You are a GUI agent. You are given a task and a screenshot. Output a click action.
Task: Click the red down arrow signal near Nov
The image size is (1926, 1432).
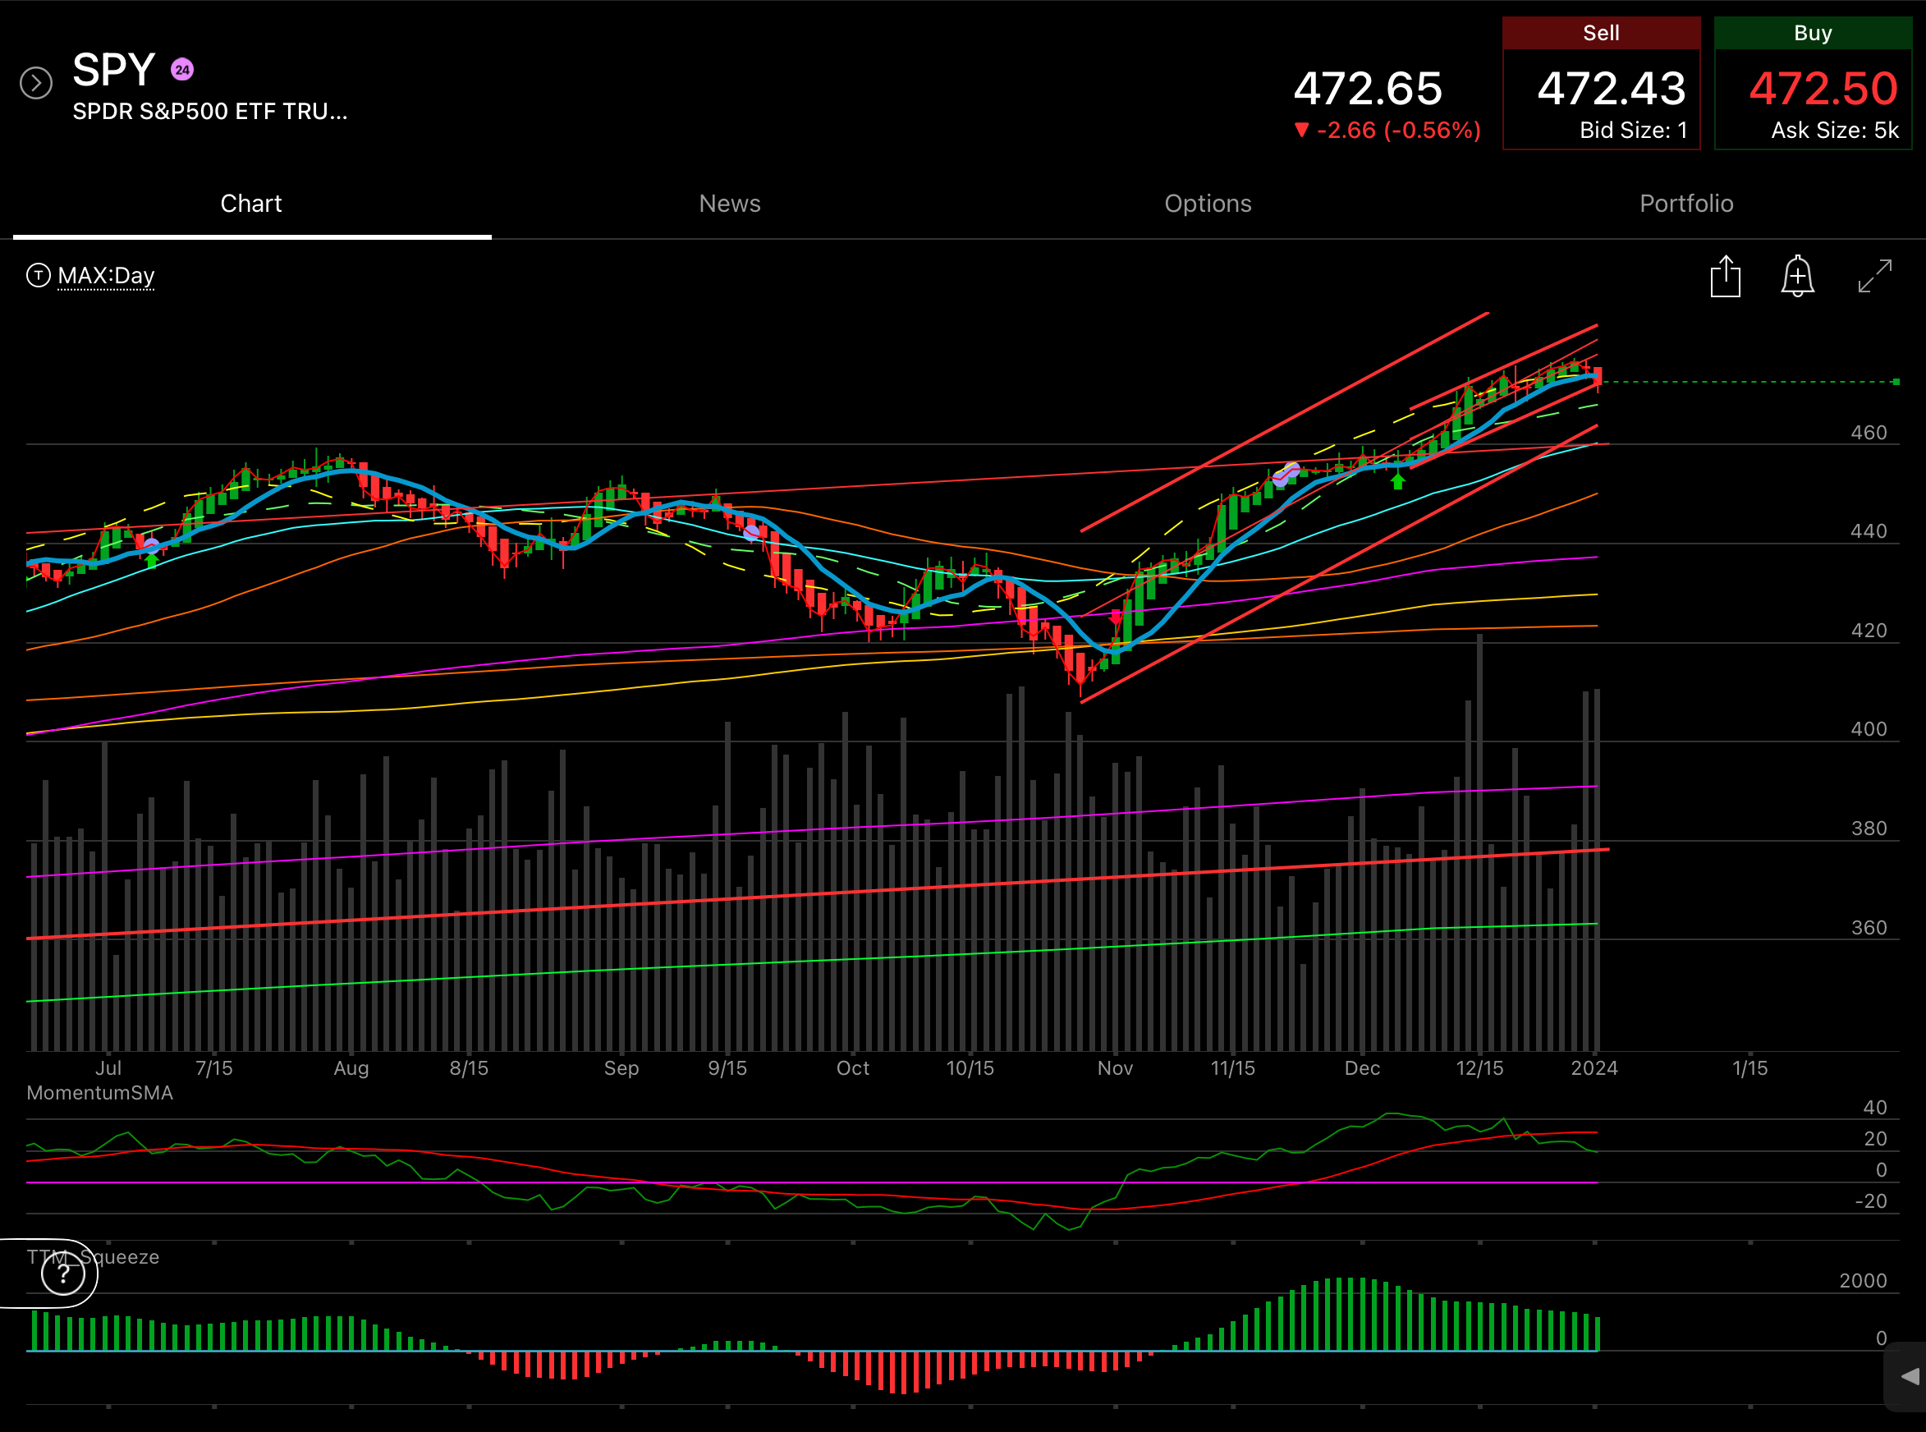(1116, 618)
